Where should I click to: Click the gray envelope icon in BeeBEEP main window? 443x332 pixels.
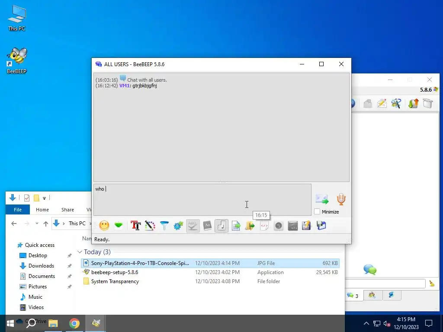[x=368, y=103]
